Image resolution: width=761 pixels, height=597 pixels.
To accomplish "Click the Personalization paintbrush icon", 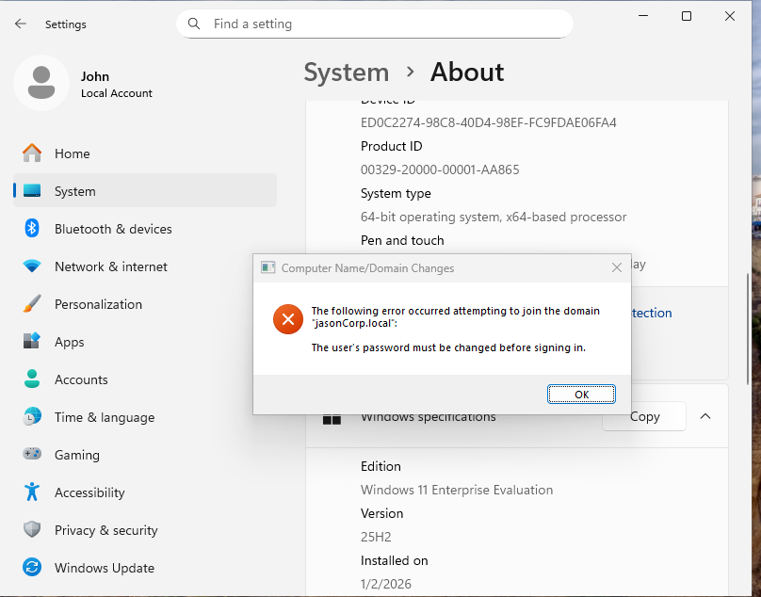I will [32, 304].
